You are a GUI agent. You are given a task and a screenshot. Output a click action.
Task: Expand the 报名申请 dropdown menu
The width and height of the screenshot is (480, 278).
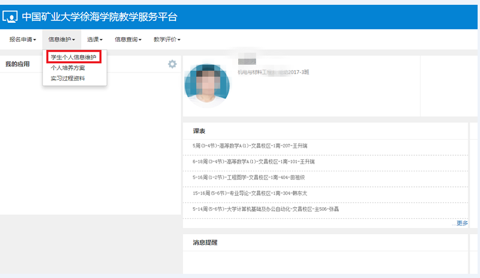pyautogui.click(x=23, y=40)
